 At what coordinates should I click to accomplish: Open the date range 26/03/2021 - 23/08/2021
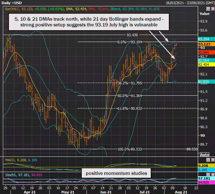click(190, 3)
